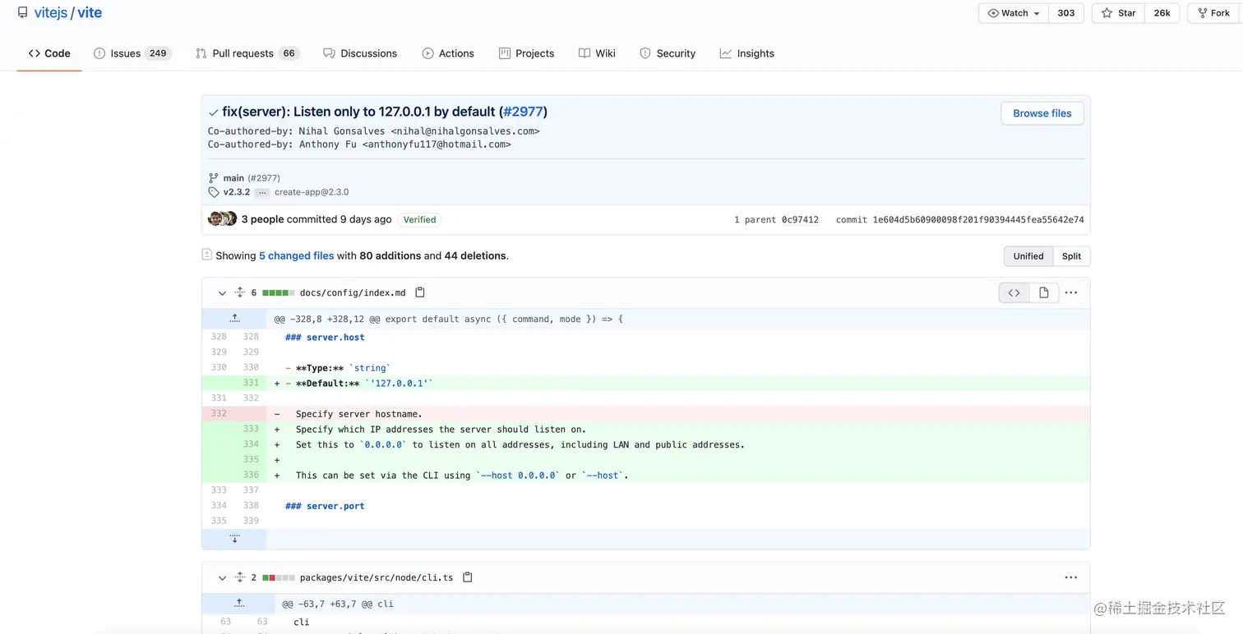Screen dimensions: 1243x634
Task: Switch to Unified diff view
Action: tap(1028, 256)
